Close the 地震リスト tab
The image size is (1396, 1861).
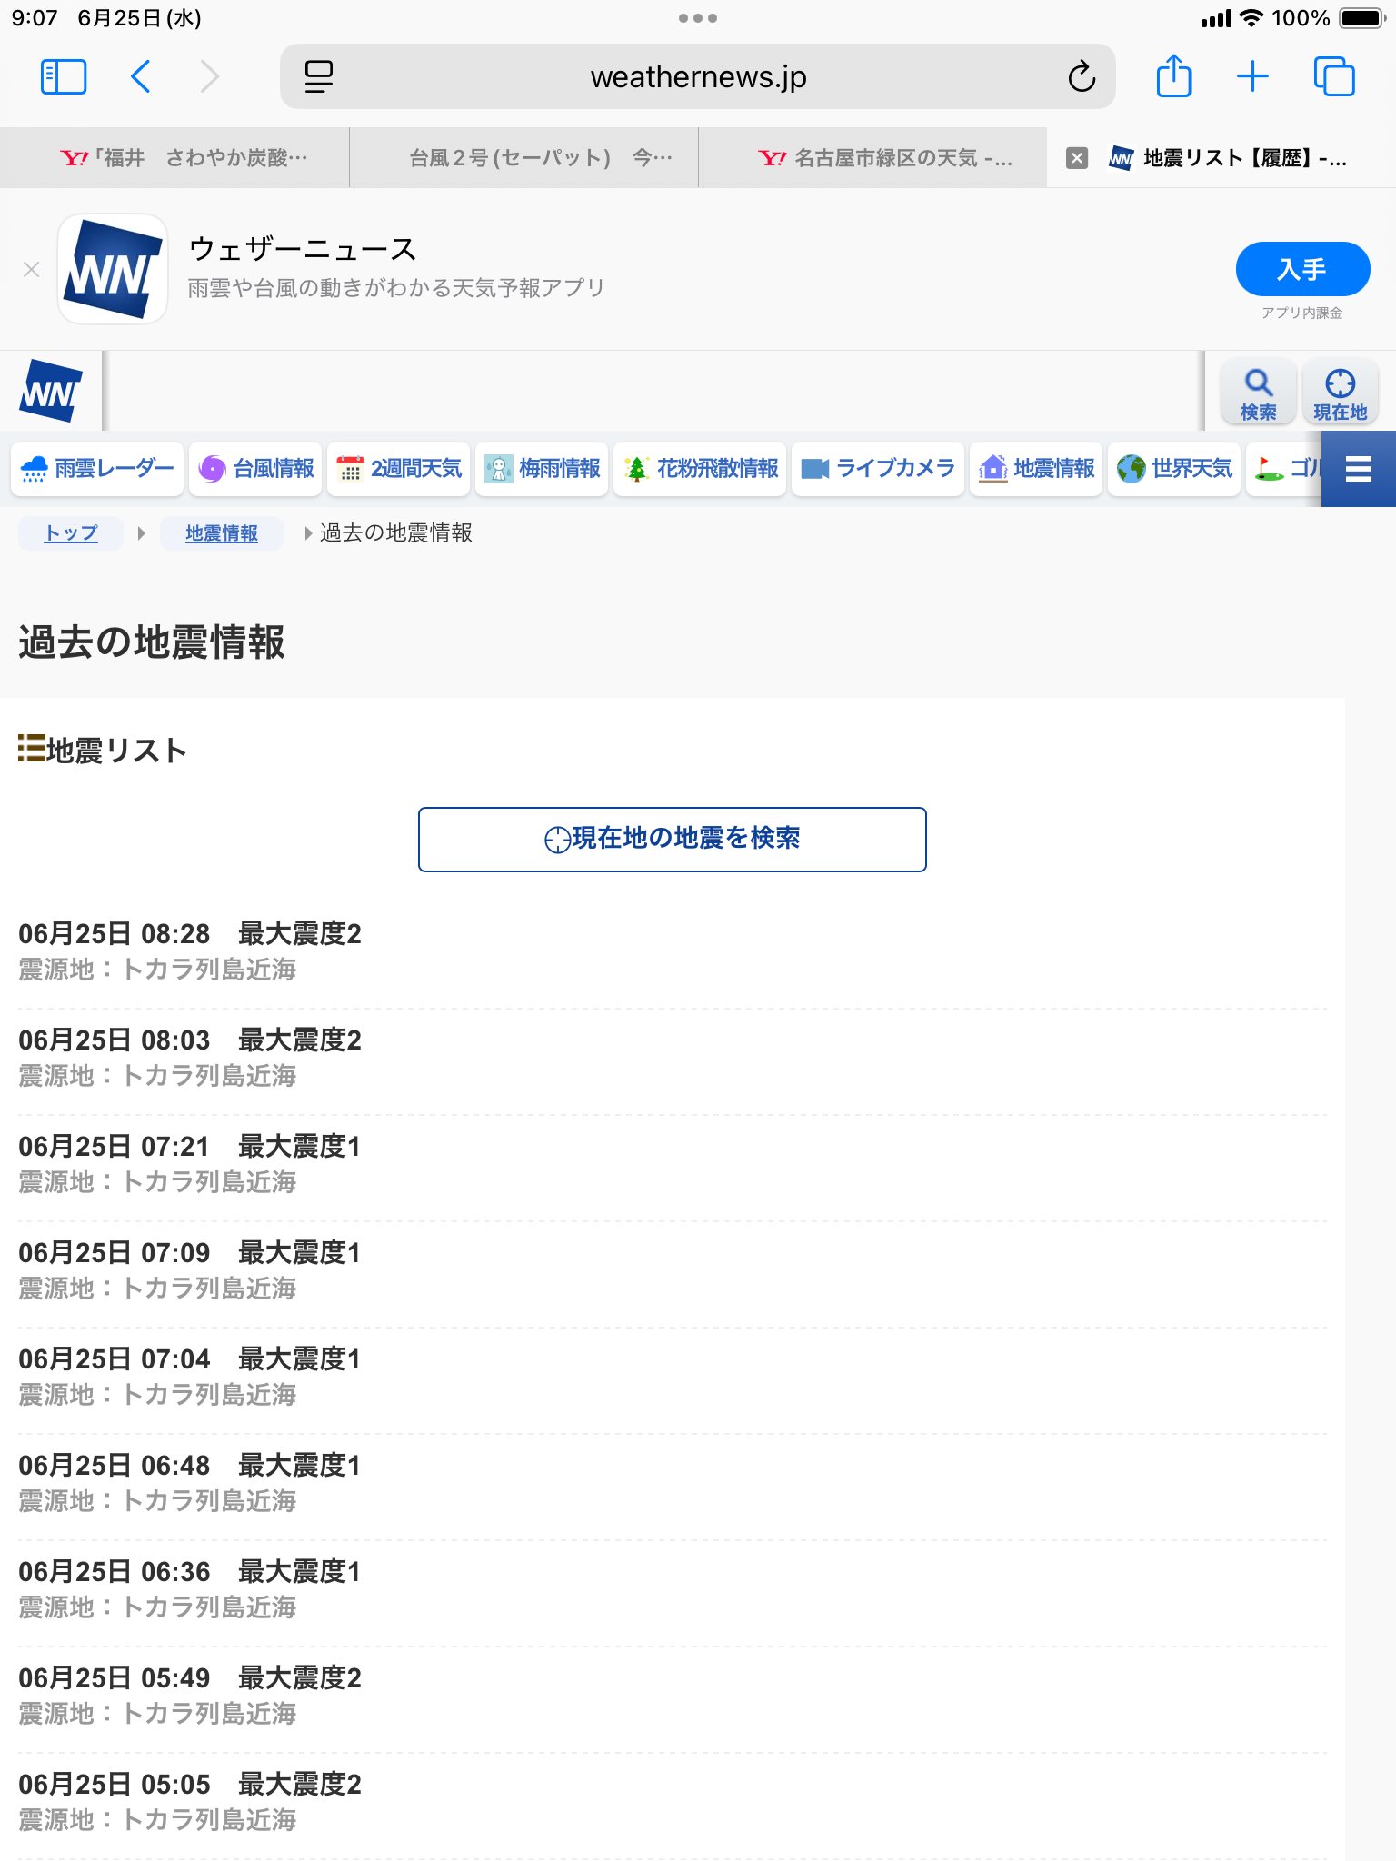click(x=1077, y=158)
